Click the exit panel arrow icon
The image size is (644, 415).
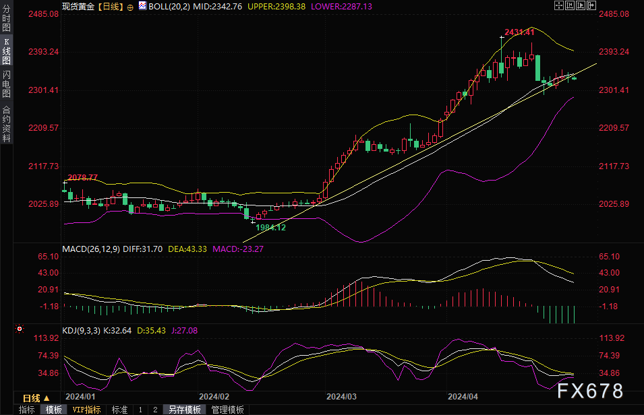[592, 5]
